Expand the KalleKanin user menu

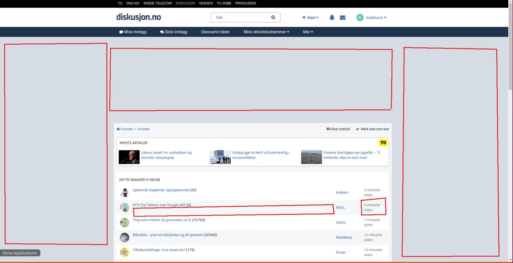click(376, 17)
